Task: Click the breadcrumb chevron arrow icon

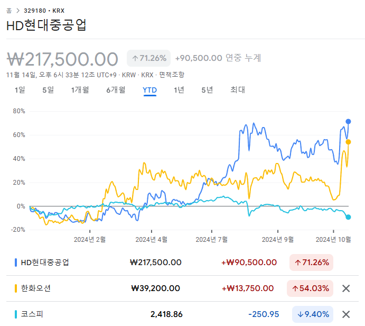Action: [18, 11]
